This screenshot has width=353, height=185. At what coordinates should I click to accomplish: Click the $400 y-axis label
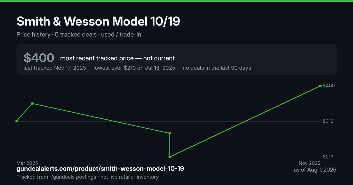click(328, 86)
